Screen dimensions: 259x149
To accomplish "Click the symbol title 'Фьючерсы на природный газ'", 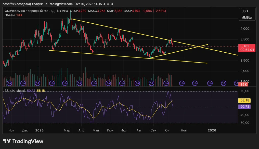I will [x=27, y=11].
